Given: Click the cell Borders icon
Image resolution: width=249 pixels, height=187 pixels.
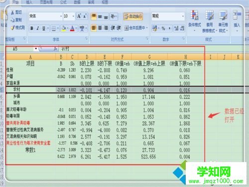Looking at the screenshot, I should 54,28.
